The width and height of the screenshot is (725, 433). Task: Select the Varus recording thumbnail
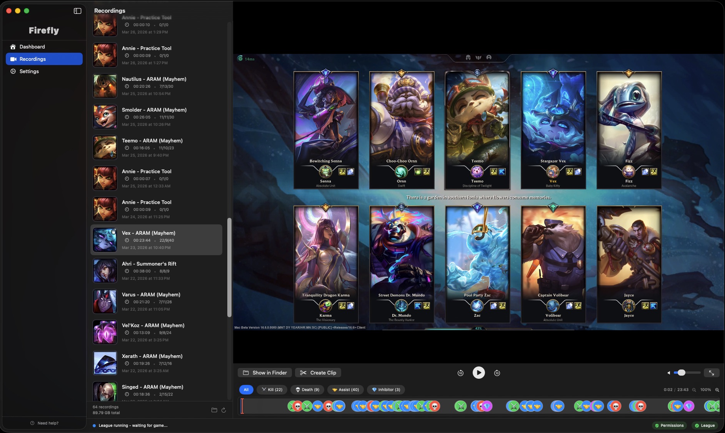coord(105,301)
